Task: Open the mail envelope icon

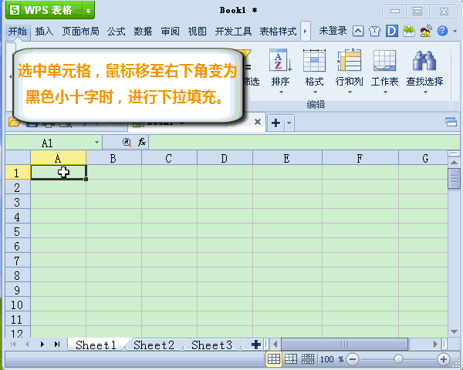Action: pyautogui.click(x=409, y=31)
